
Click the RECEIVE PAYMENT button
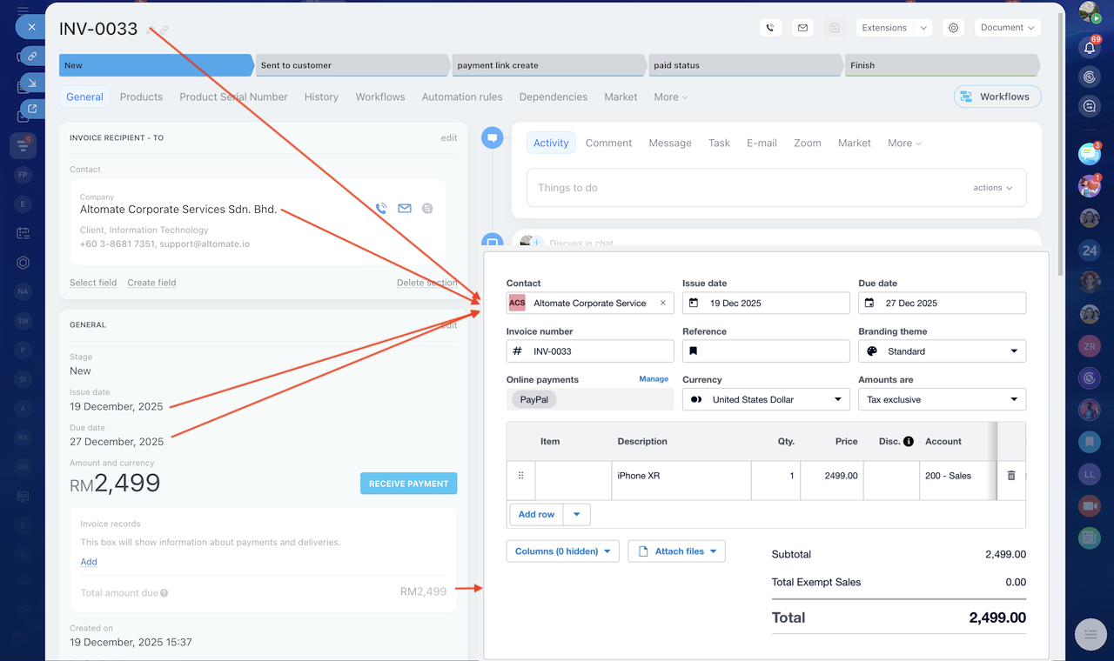click(408, 484)
